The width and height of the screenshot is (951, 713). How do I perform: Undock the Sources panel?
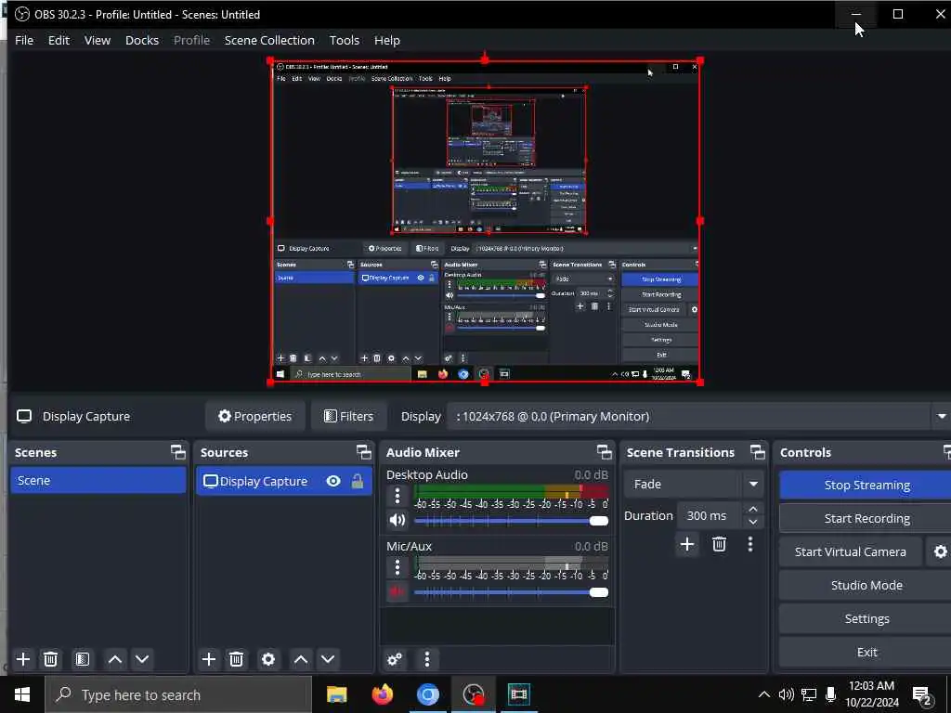click(x=363, y=452)
